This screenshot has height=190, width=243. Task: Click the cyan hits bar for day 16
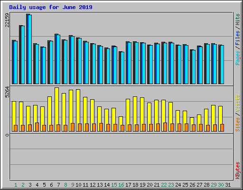122,68
